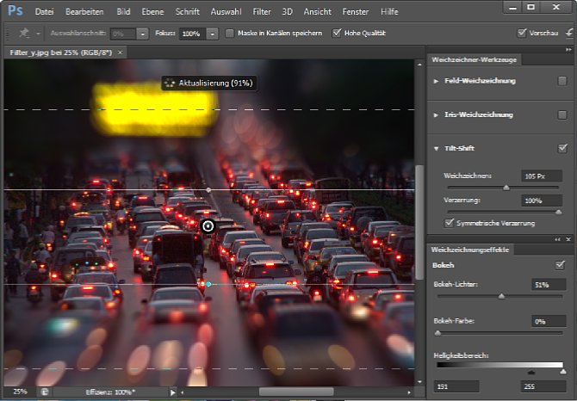The image size is (577, 401).
Task: Click the Helligkeitsbereich 255 value field
Action: 543,386
